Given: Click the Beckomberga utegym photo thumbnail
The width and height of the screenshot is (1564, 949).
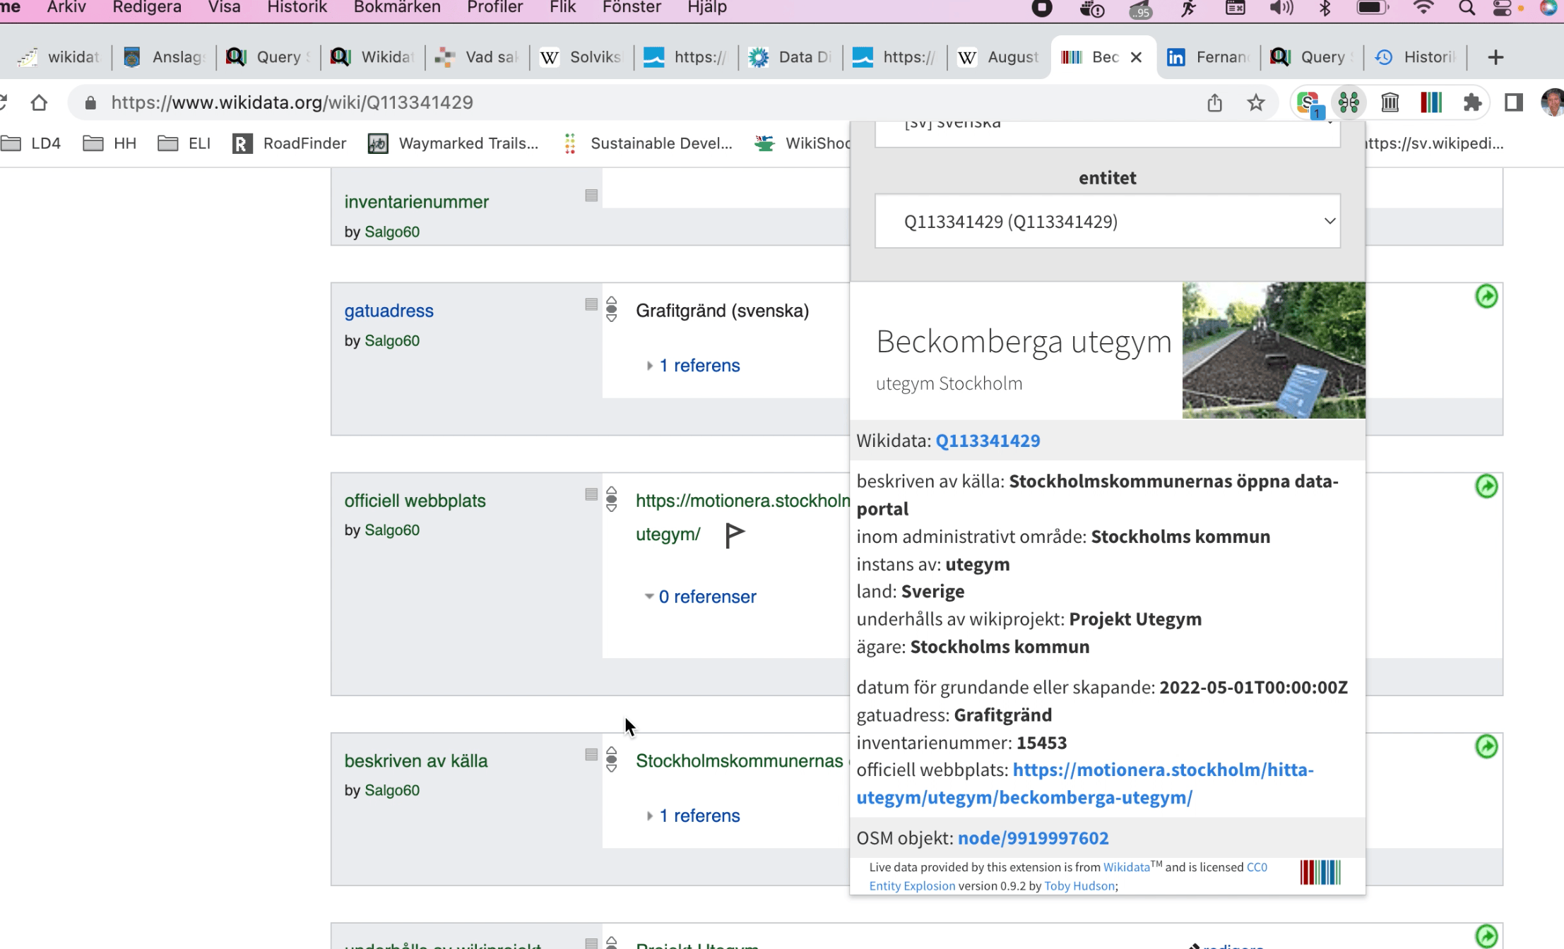Looking at the screenshot, I should click(1273, 350).
